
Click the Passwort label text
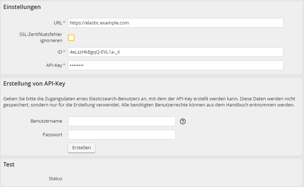52,135
